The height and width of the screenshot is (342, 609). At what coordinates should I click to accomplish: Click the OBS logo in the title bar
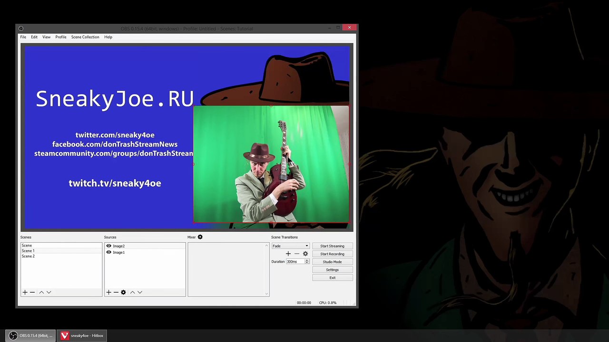pyautogui.click(x=20, y=28)
